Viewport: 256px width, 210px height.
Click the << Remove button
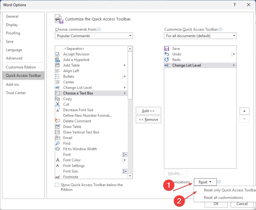point(148,120)
